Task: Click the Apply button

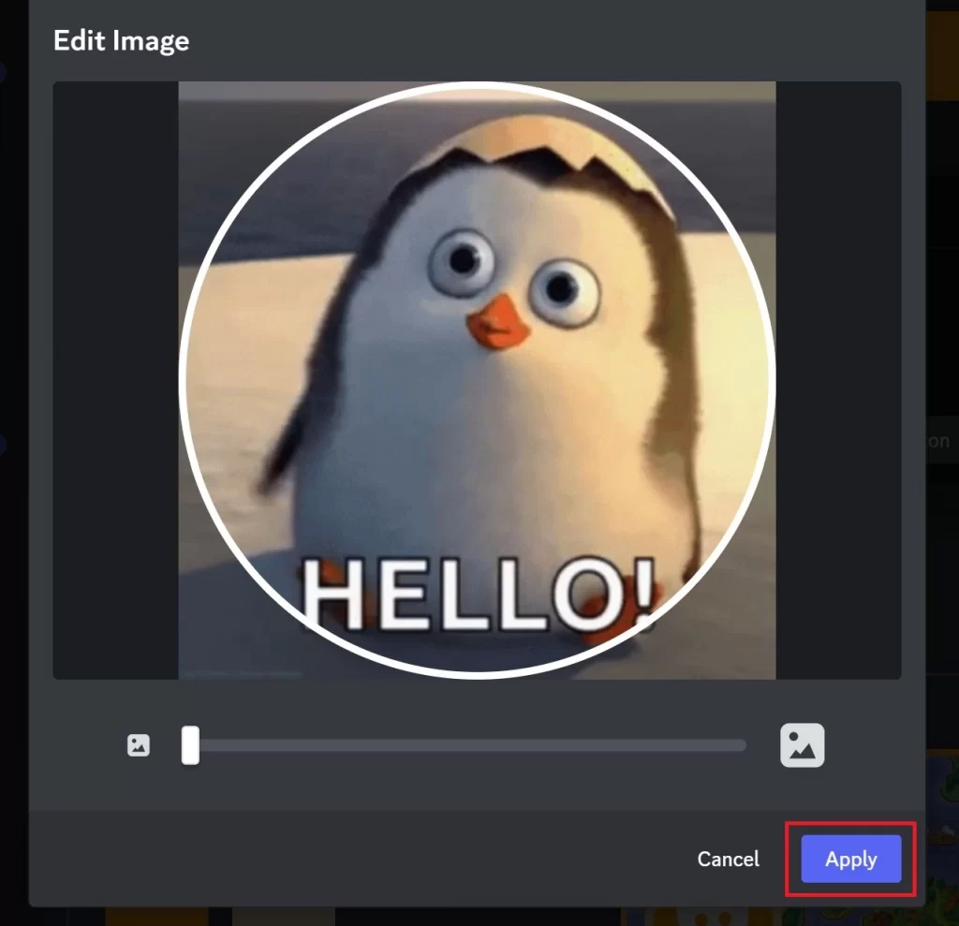Action: pos(850,859)
